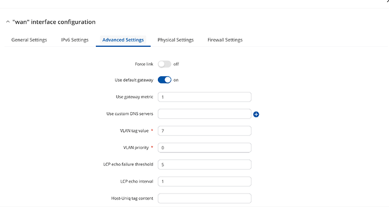Click the "VLAN tag value" label
Viewport: 389px width, 208px height.
tap(134, 131)
